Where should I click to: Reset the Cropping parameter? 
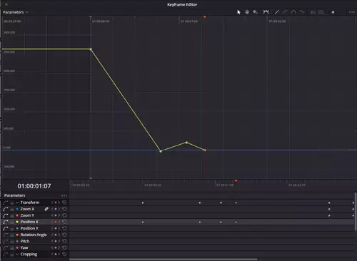click(x=64, y=254)
